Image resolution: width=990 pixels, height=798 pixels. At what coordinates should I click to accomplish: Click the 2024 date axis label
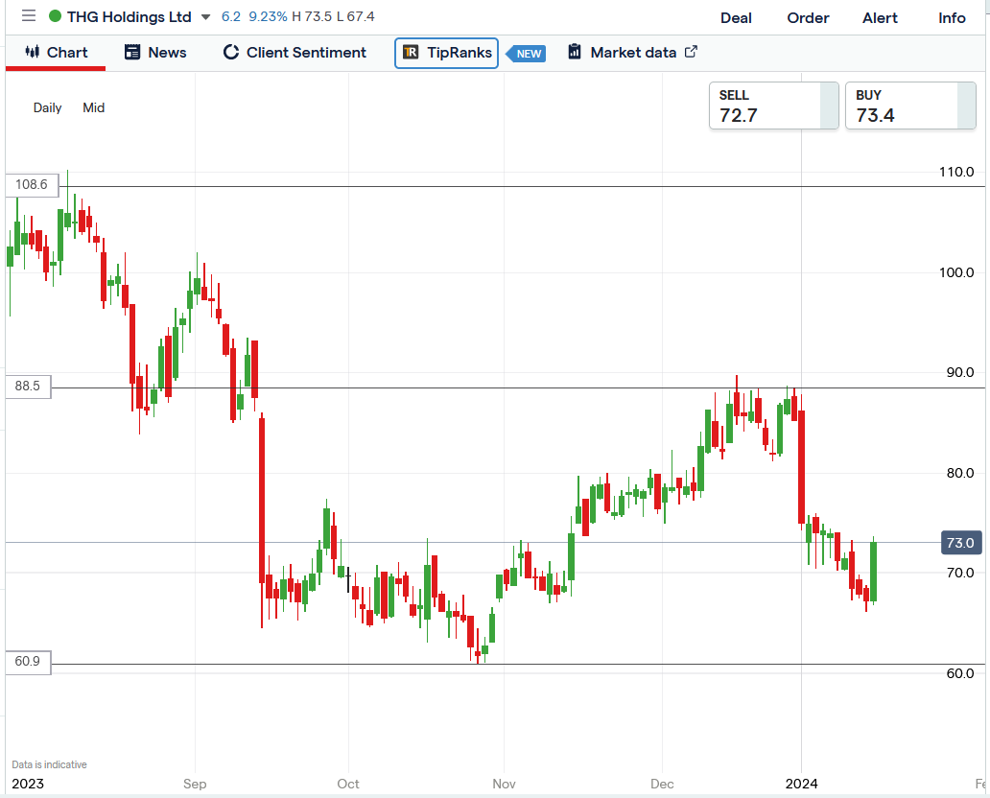801,785
